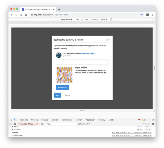The width and height of the screenshot is (164, 148).
Task: Switch to the Memory tab
Action: point(79,120)
